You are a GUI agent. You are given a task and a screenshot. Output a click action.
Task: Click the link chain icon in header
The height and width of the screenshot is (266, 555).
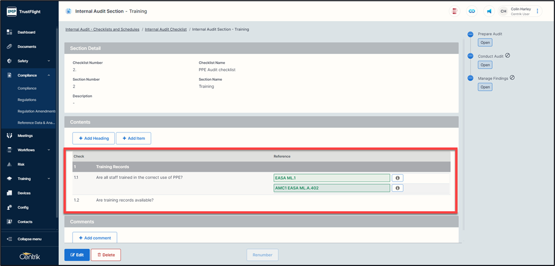(472, 11)
